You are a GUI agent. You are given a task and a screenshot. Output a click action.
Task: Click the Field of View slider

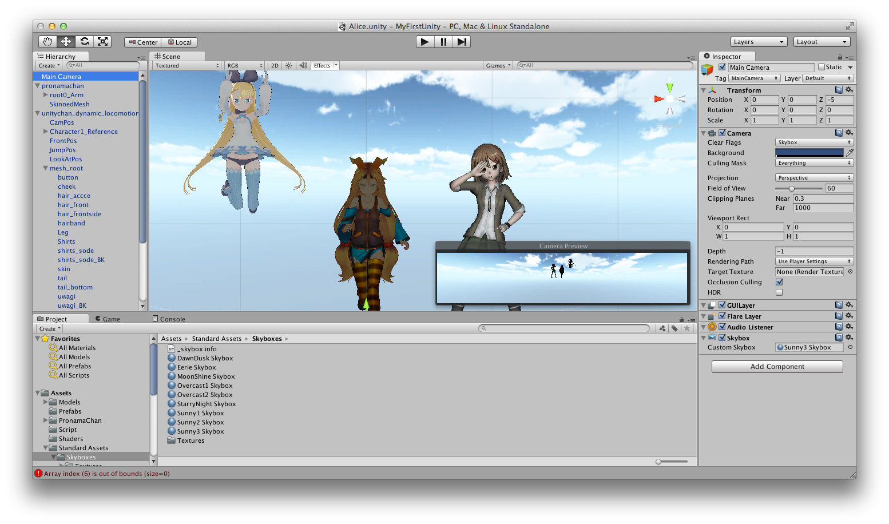pyautogui.click(x=799, y=188)
